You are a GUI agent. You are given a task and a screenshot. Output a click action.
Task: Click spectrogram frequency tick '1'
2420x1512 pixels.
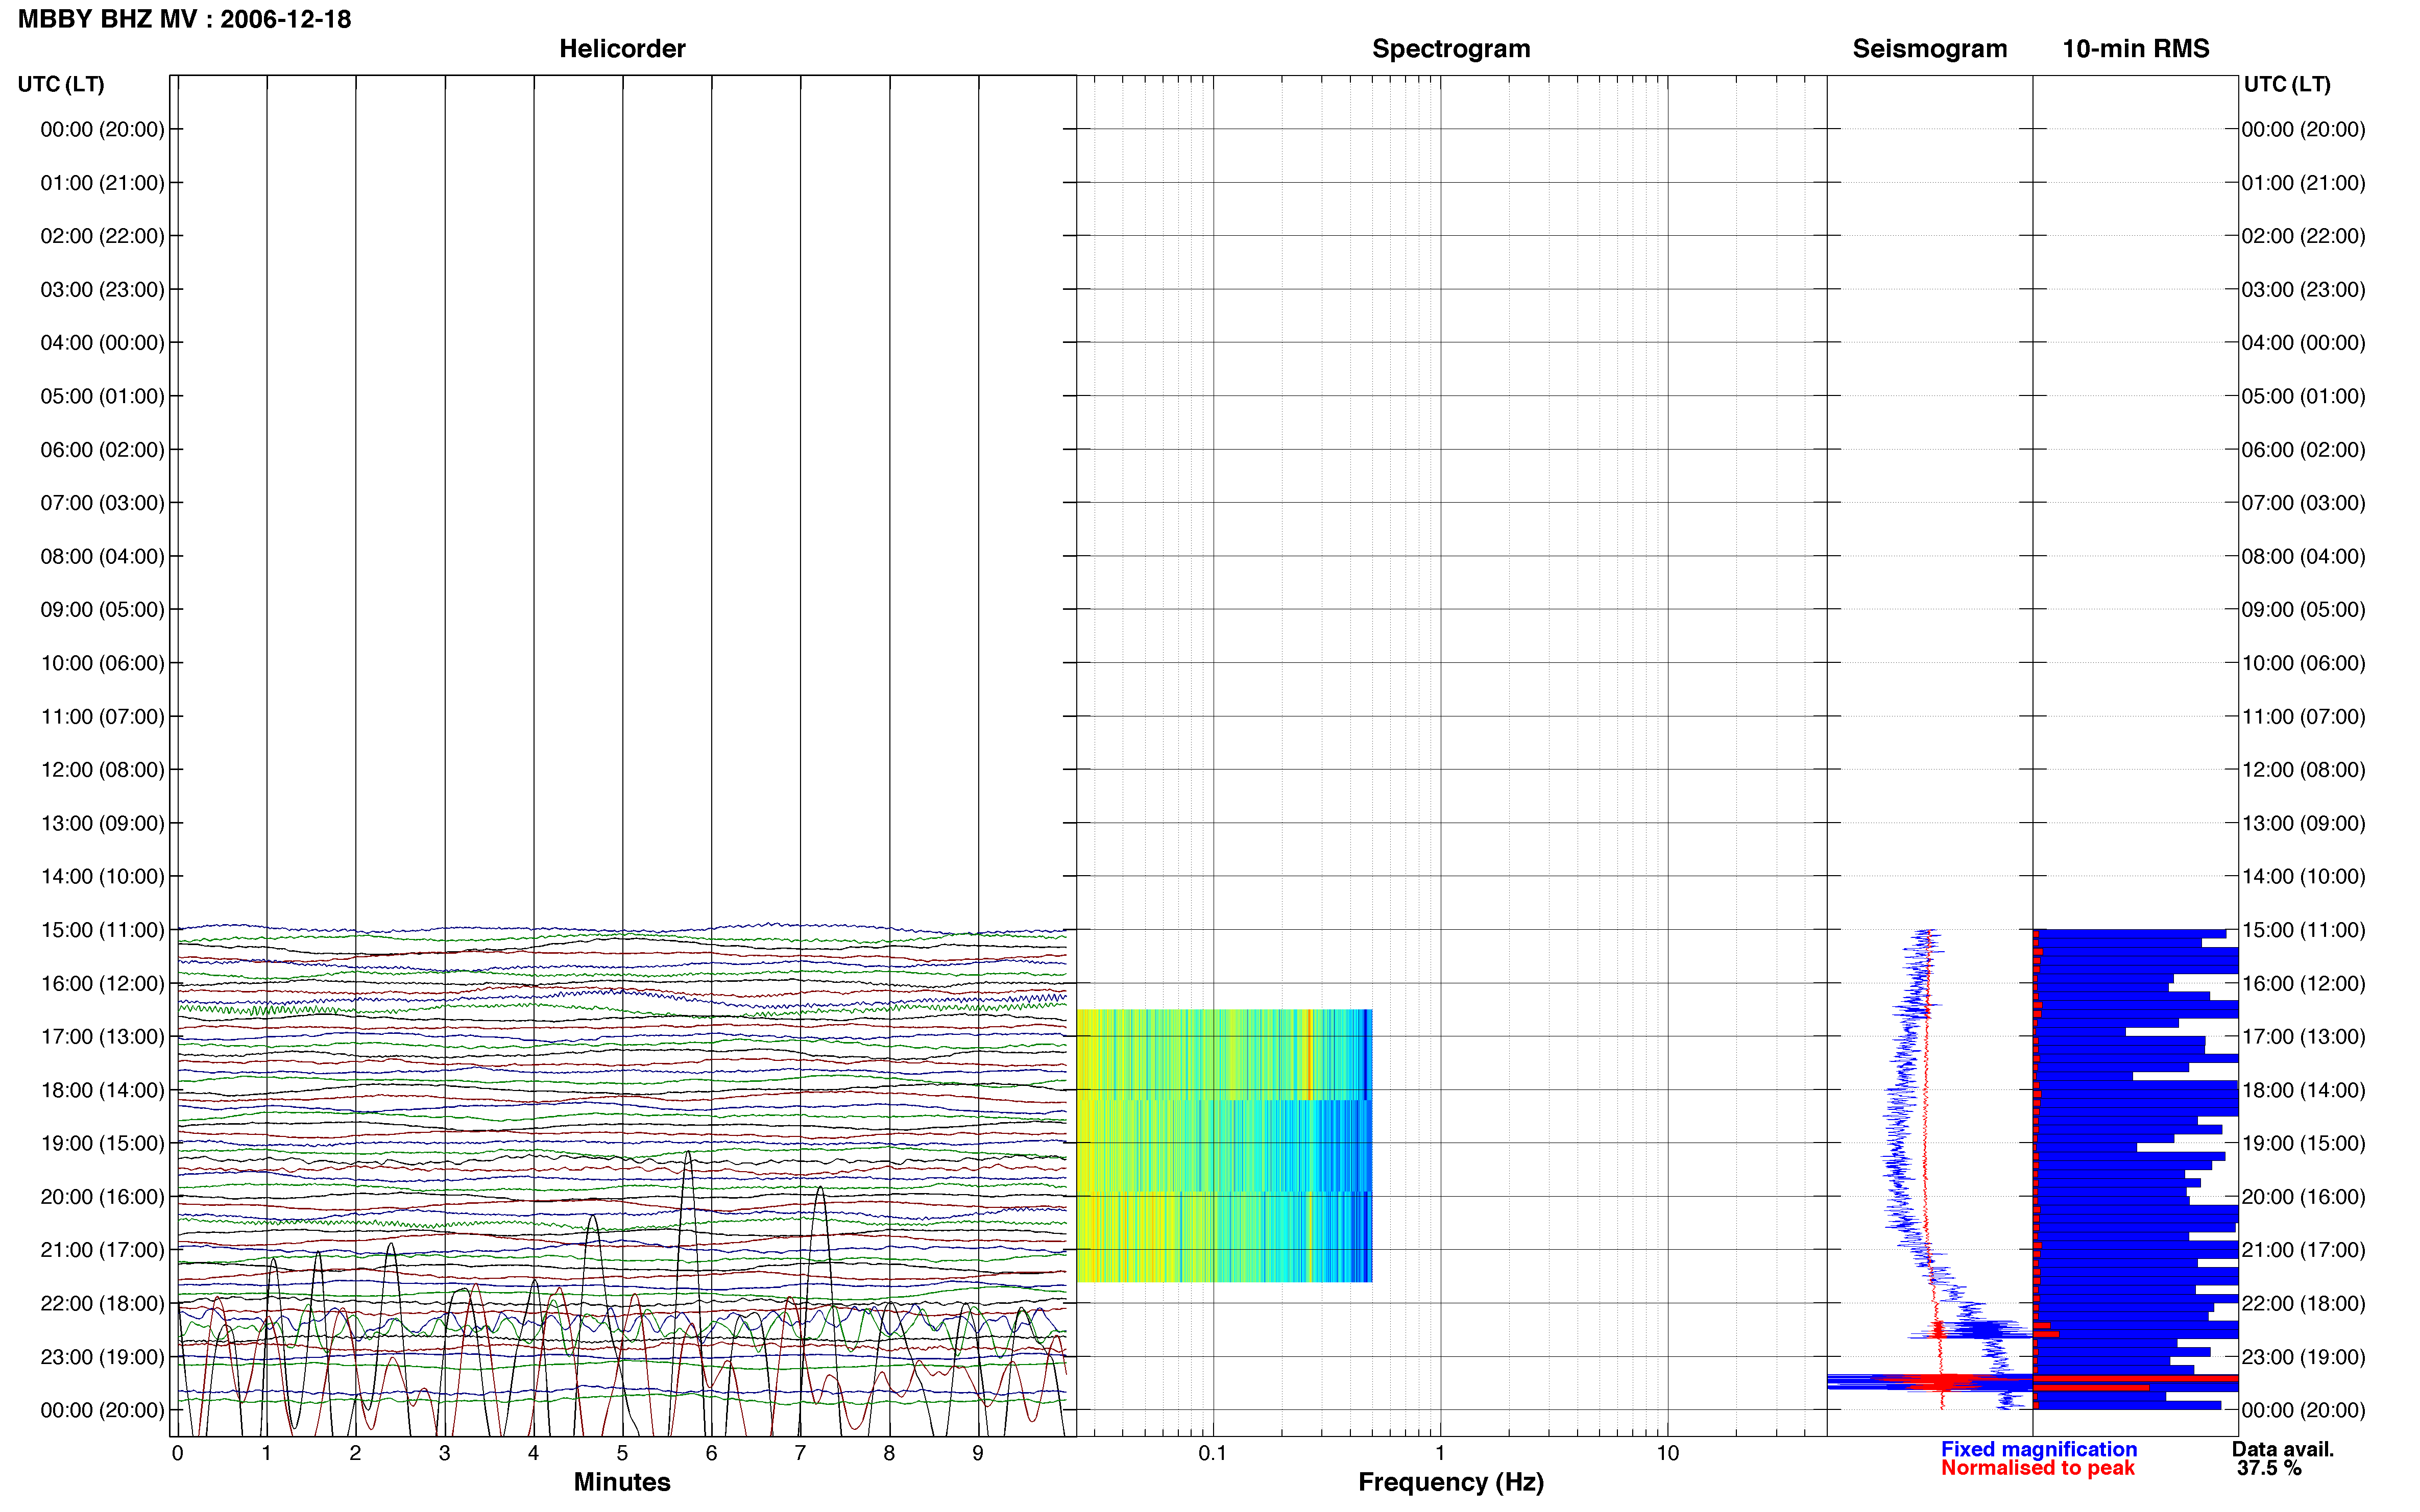(x=1441, y=1453)
